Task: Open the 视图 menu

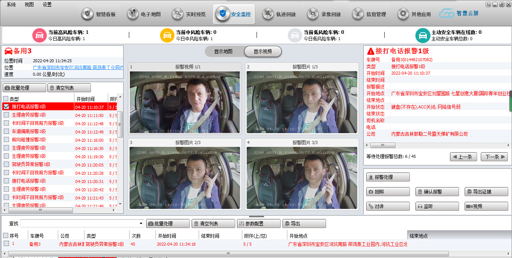Action: point(29,4)
